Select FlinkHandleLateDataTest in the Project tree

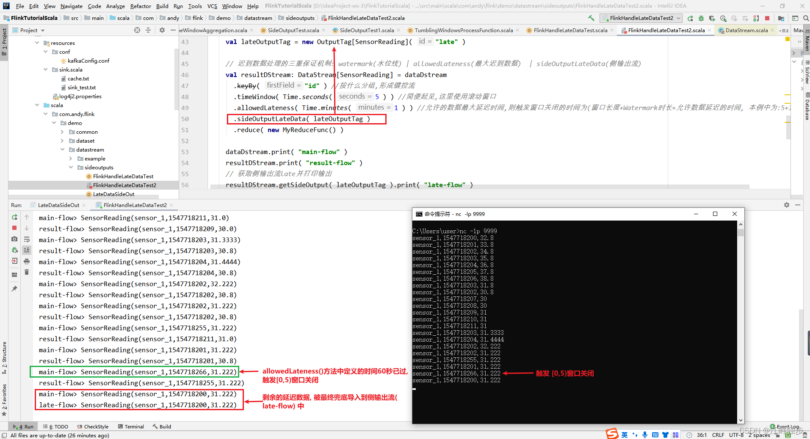coord(123,176)
